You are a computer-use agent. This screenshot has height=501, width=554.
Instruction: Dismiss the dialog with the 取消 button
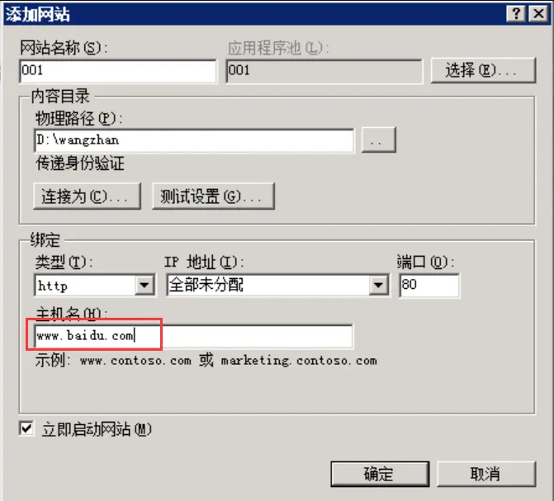[x=486, y=474]
